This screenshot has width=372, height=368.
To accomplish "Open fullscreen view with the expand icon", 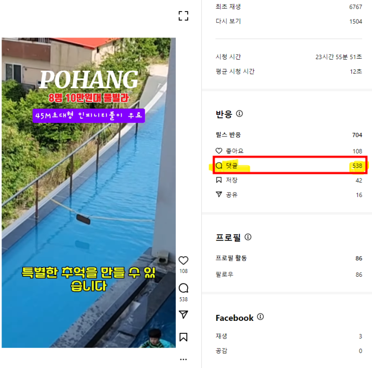I will (183, 16).
